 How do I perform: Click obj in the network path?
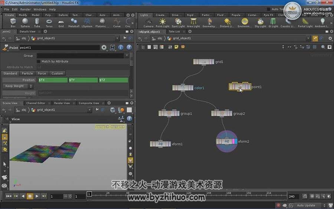point(160,38)
